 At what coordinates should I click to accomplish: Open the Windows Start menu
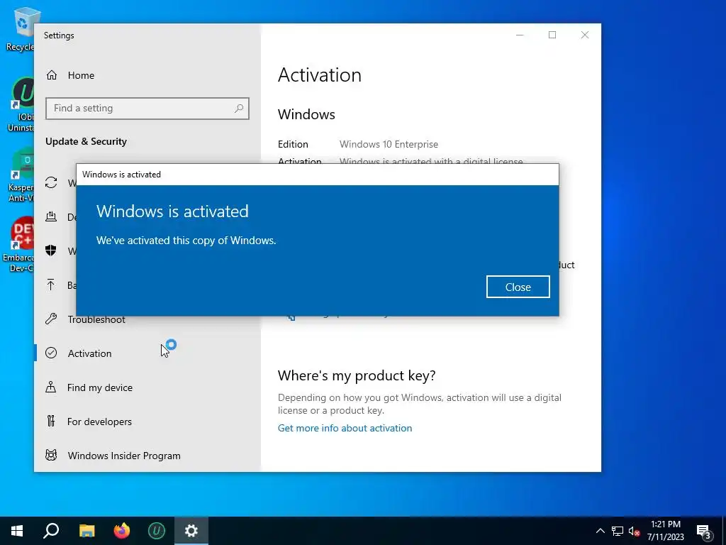17,531
